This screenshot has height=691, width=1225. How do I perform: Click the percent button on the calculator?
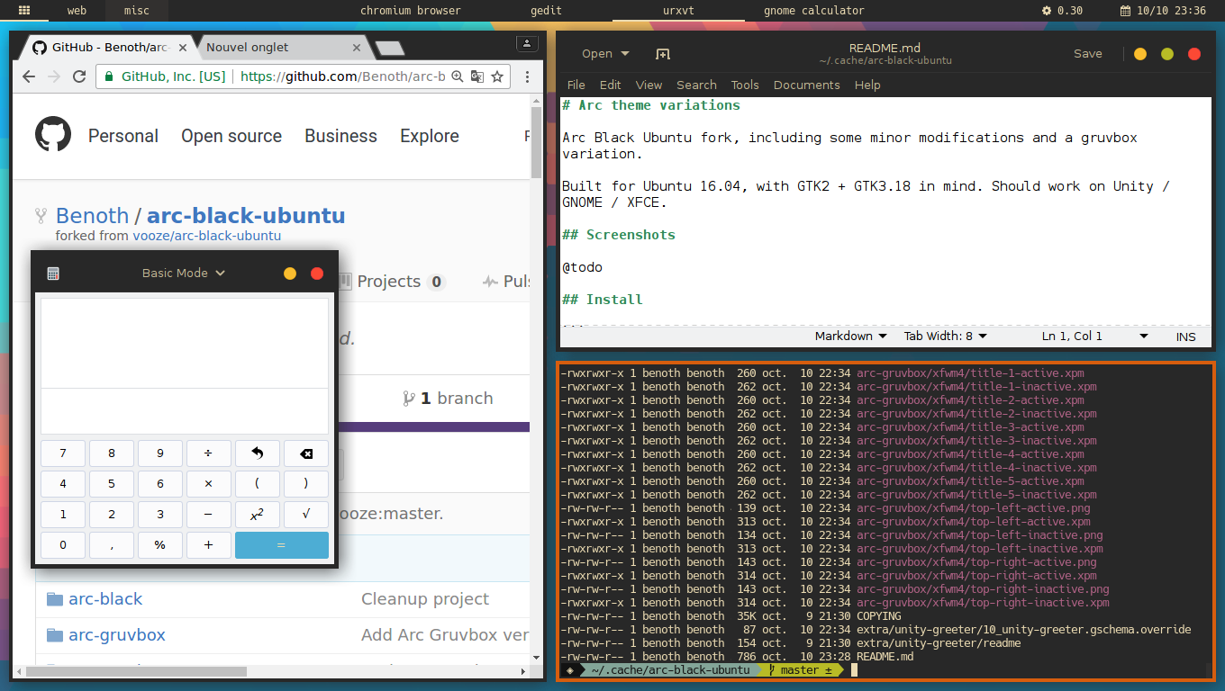[160, 545]
